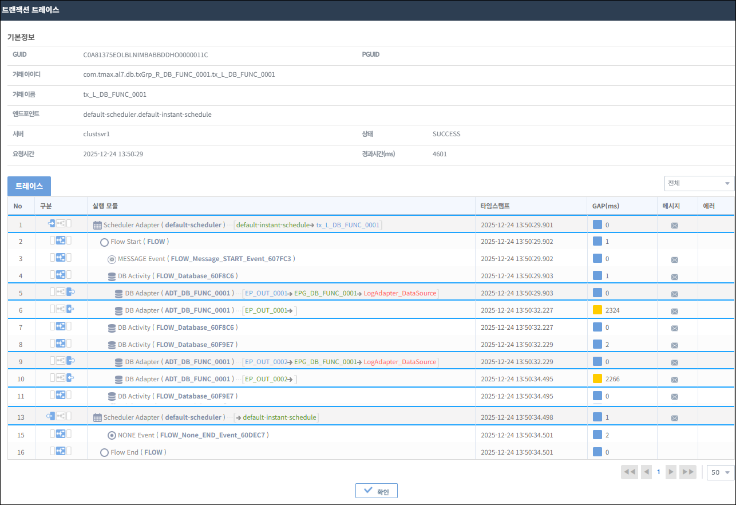Click DB Activity database icon in row 4

pyautogui.click(x=112, y=276)
